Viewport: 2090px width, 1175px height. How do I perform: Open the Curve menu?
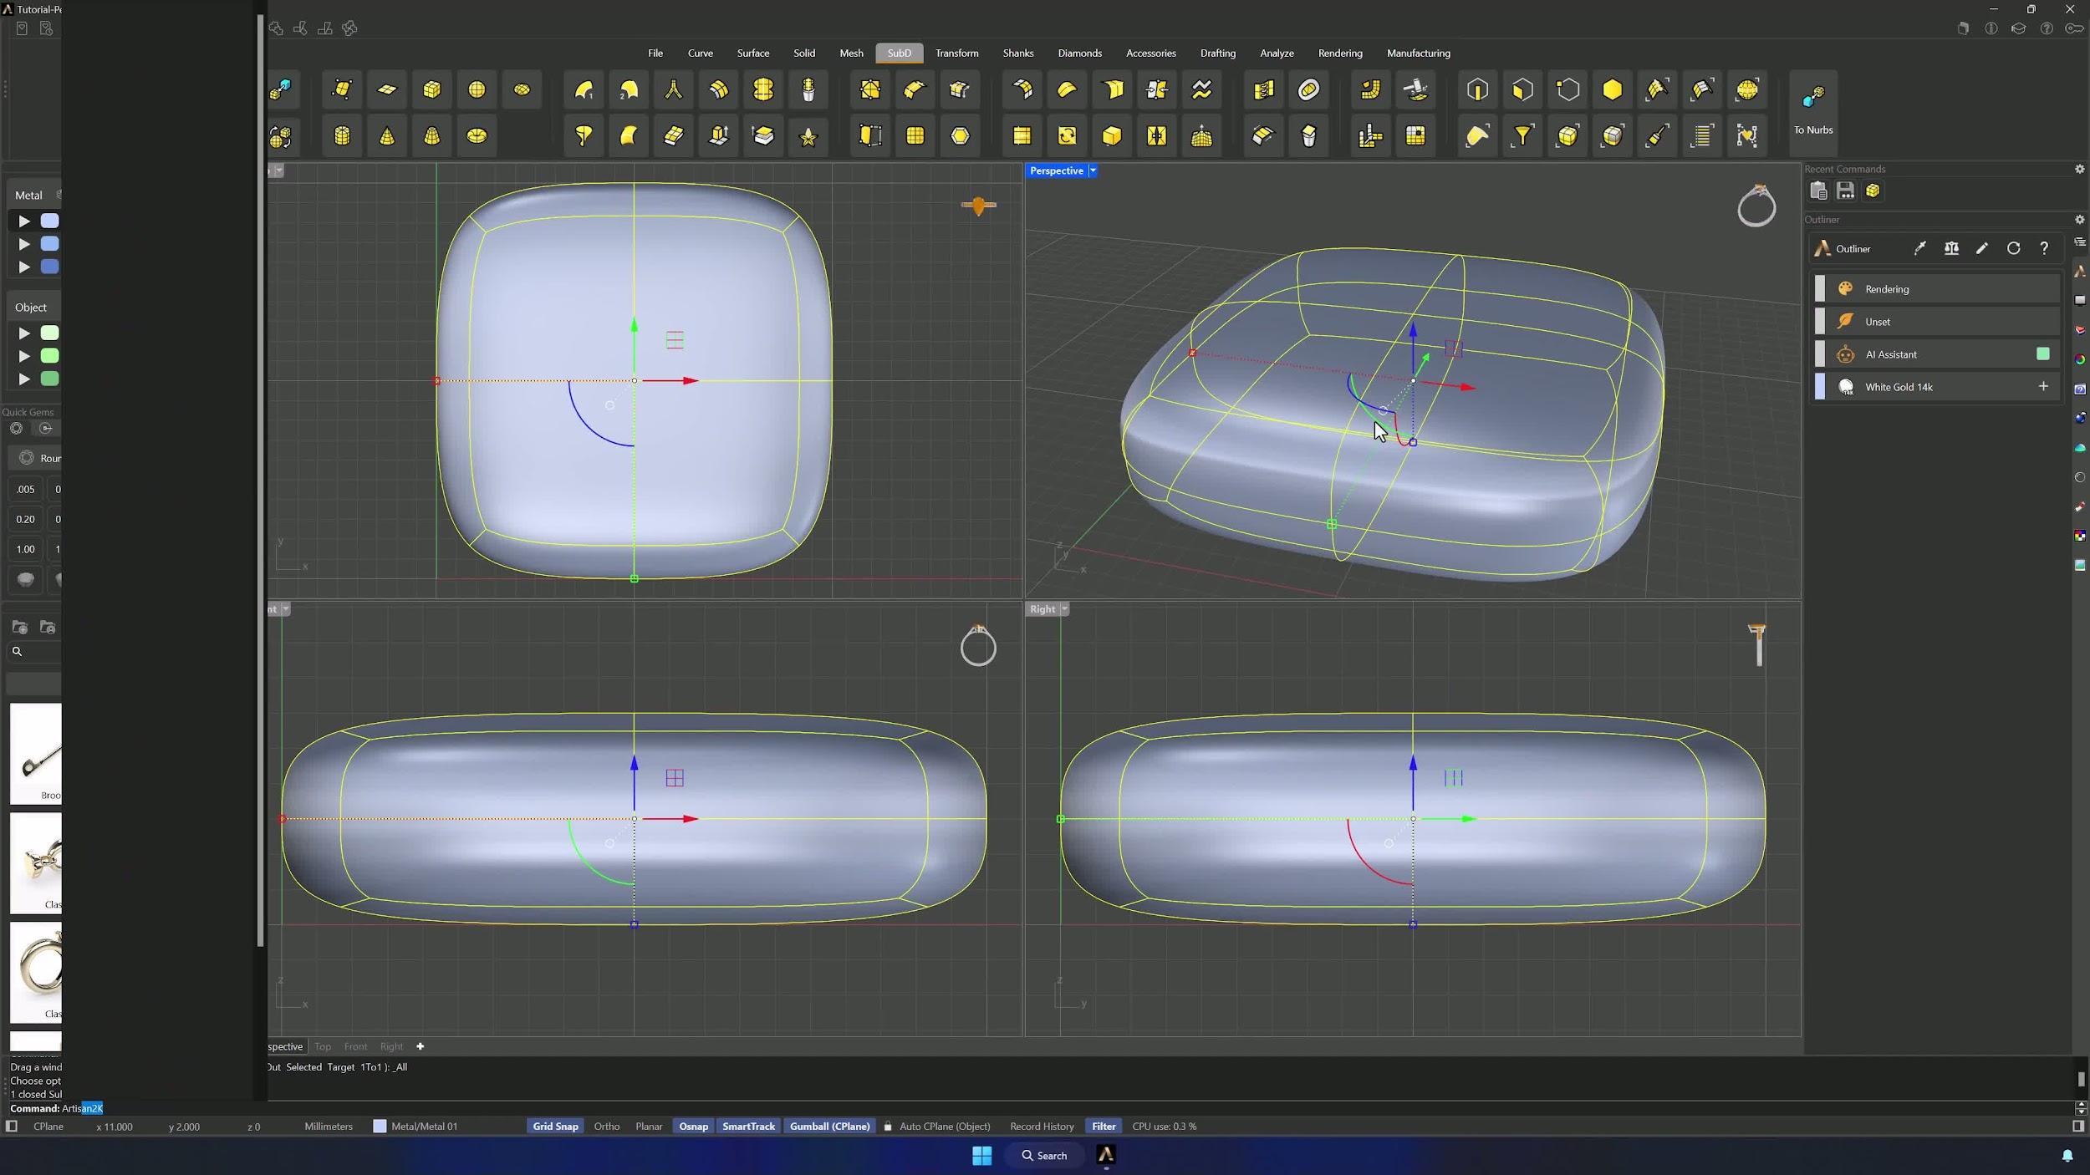[x=700, y=53]
